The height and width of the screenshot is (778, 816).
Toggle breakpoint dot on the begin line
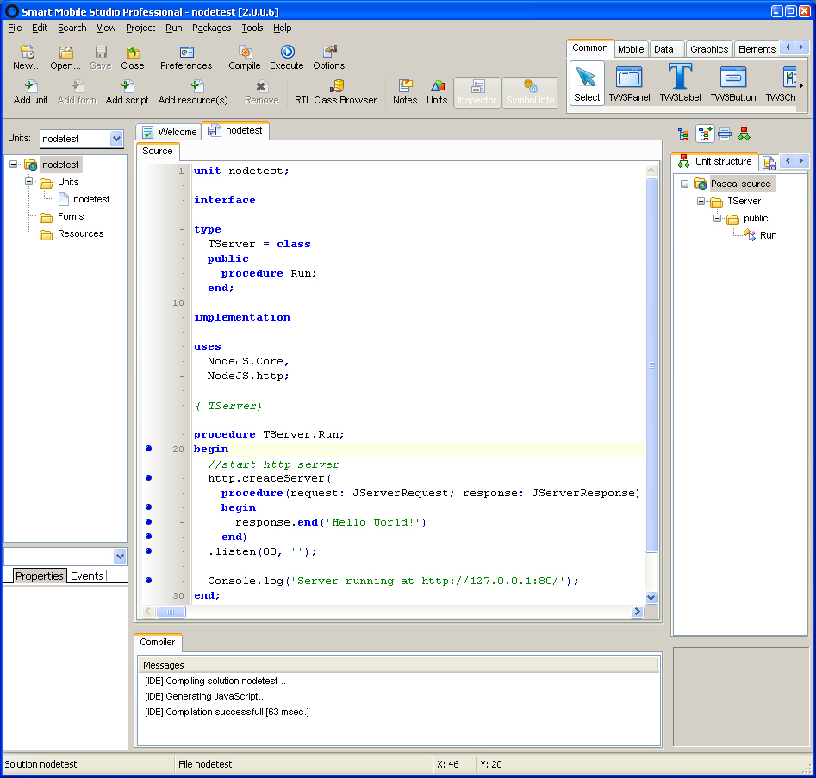pyautogui.click(x=148, y=449)
